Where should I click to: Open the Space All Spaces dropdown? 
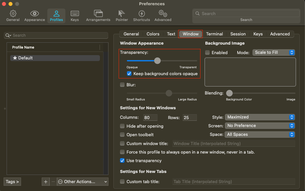click(x=260, y=135)
